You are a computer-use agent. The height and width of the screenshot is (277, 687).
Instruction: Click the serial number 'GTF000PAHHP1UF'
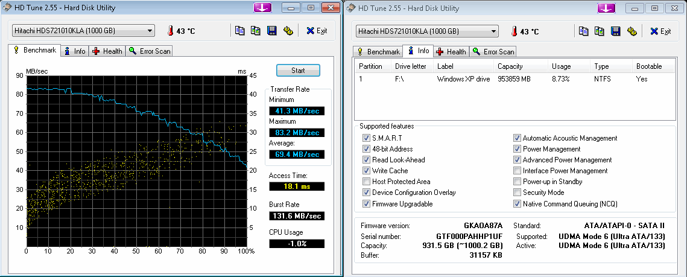(469, 237)
